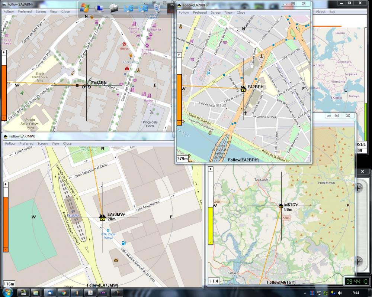Click Close menu in EA7JMW window
The height and width of the screenshot is (297, 372).
67,143
